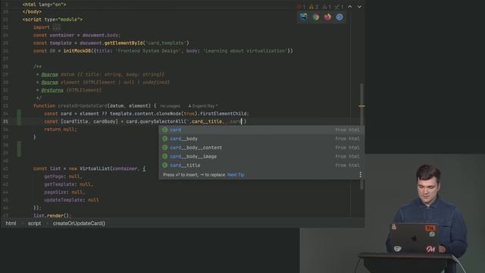Show the weak warnings count indicator
The width and height of the screenshot is (485, 273).
tap(327, 7)
